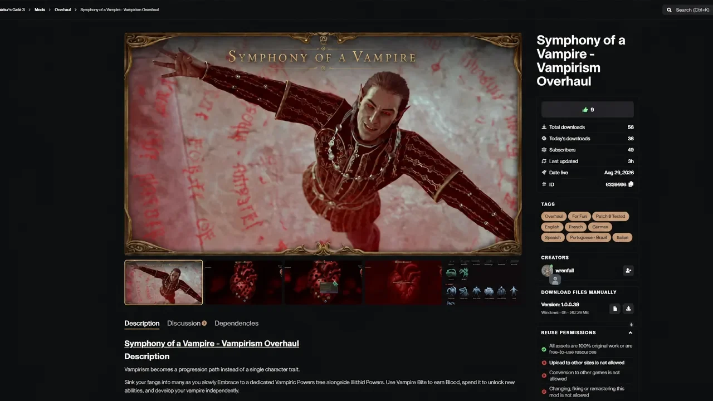
Task: Open creator wrenfall's profile name
Action: 564,271
